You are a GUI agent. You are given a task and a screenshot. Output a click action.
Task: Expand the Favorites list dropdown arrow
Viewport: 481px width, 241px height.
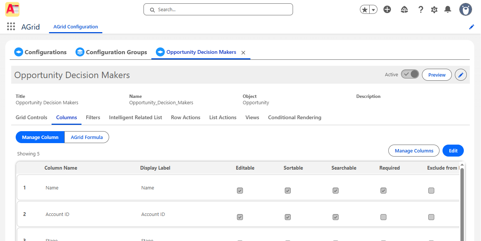click(373, 10)
